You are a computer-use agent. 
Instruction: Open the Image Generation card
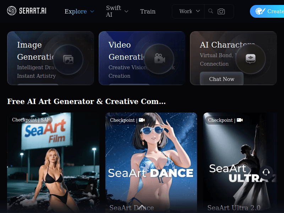pos(50,58)
